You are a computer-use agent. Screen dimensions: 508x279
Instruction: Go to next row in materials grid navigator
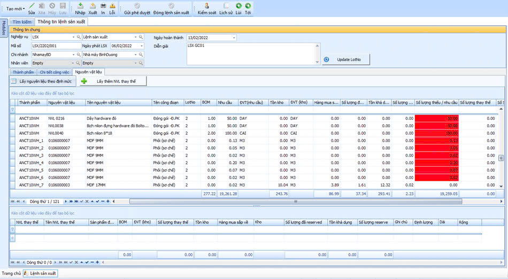coord(66,201)
